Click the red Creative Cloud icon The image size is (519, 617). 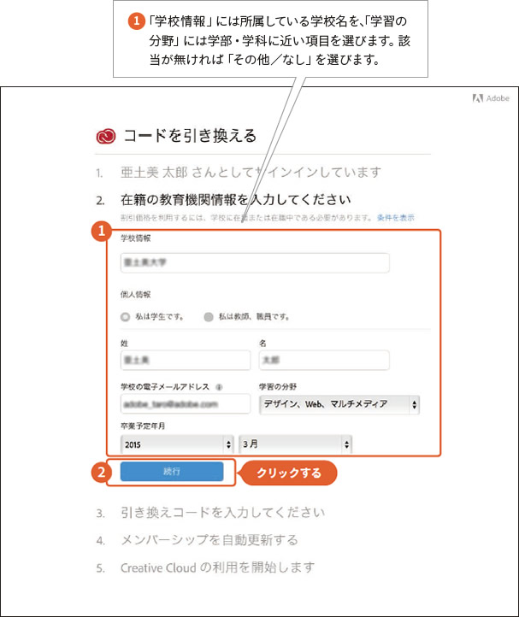point(107,135)
